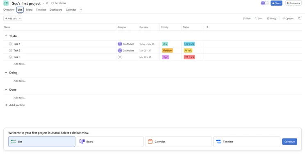The image size is (305, 154).
Task: Click Task 2 assignee avatar for Gus Mallett
Action: (120, 51)
